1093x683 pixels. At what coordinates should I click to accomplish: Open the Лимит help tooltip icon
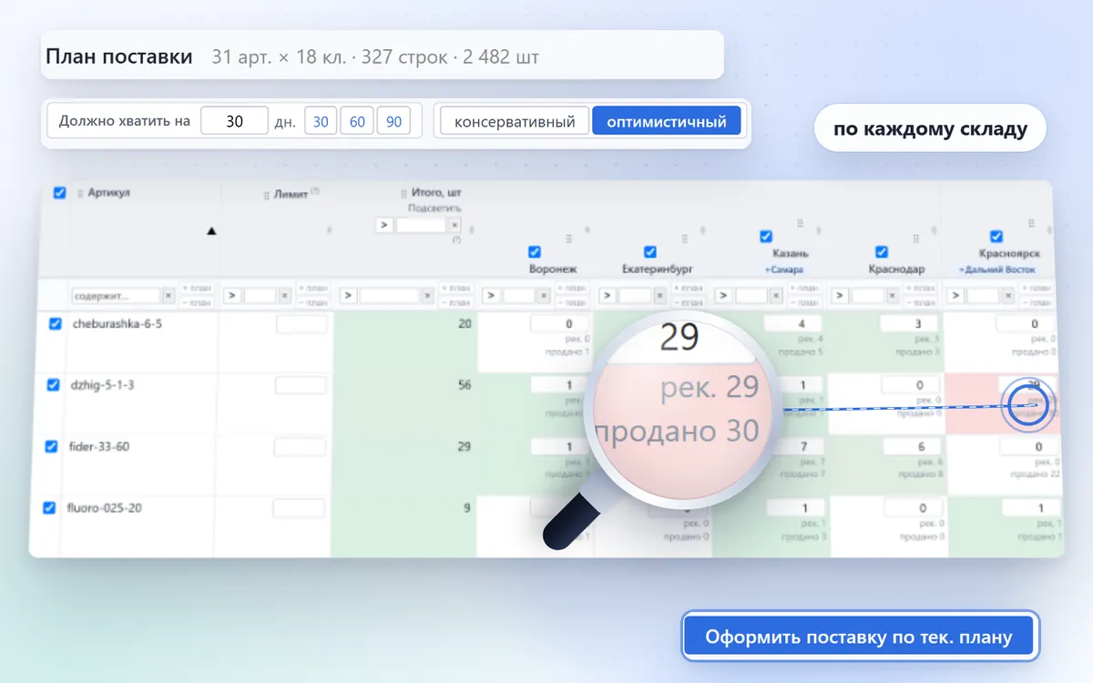coord(315,190)
